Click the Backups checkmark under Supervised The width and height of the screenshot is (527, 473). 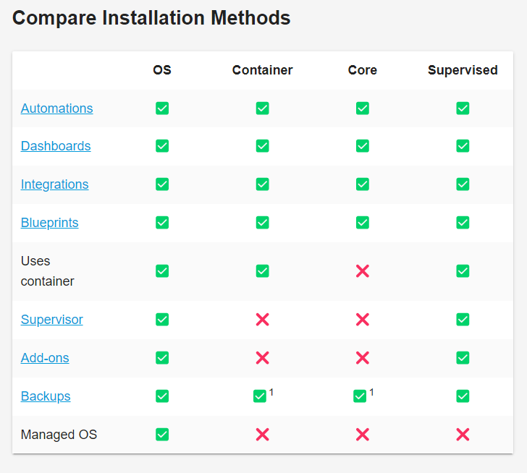click(x=463, y=396)
